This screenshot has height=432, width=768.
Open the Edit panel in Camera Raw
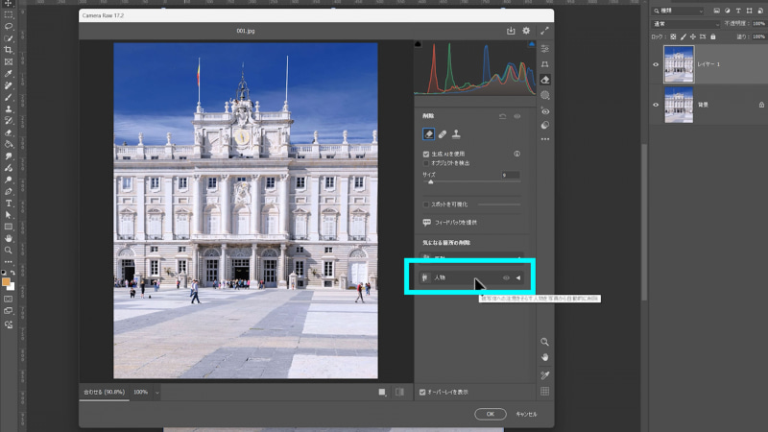point(544,49)
